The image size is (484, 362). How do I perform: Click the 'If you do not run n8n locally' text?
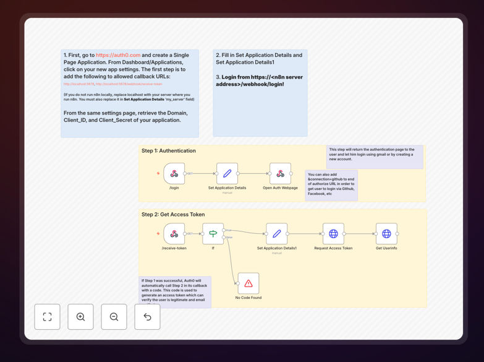(129, 97)
